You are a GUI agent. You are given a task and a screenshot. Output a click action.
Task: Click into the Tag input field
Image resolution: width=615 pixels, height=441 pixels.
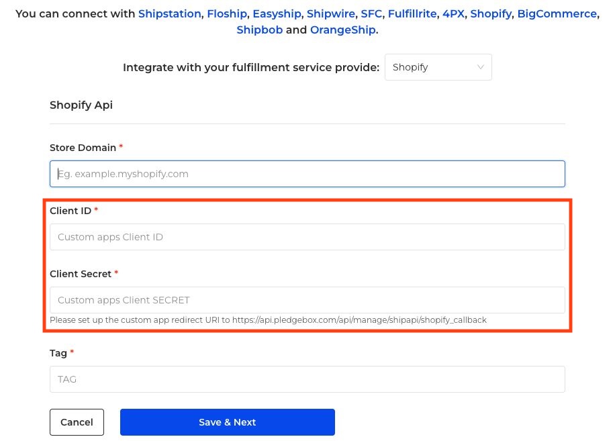pos(307,379)
